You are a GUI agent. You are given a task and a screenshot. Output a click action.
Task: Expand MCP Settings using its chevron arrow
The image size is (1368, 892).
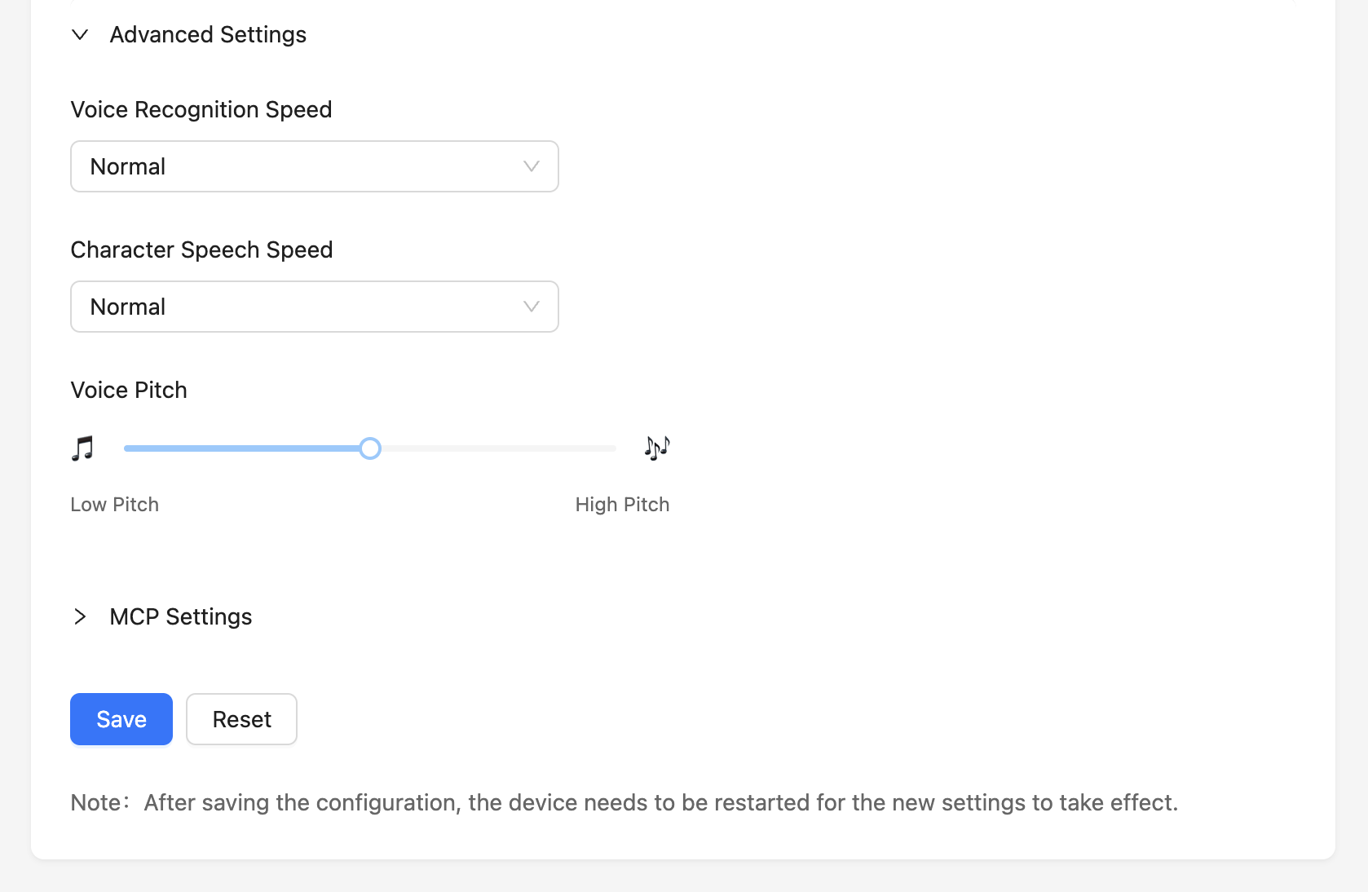click(x=80, y=616)
